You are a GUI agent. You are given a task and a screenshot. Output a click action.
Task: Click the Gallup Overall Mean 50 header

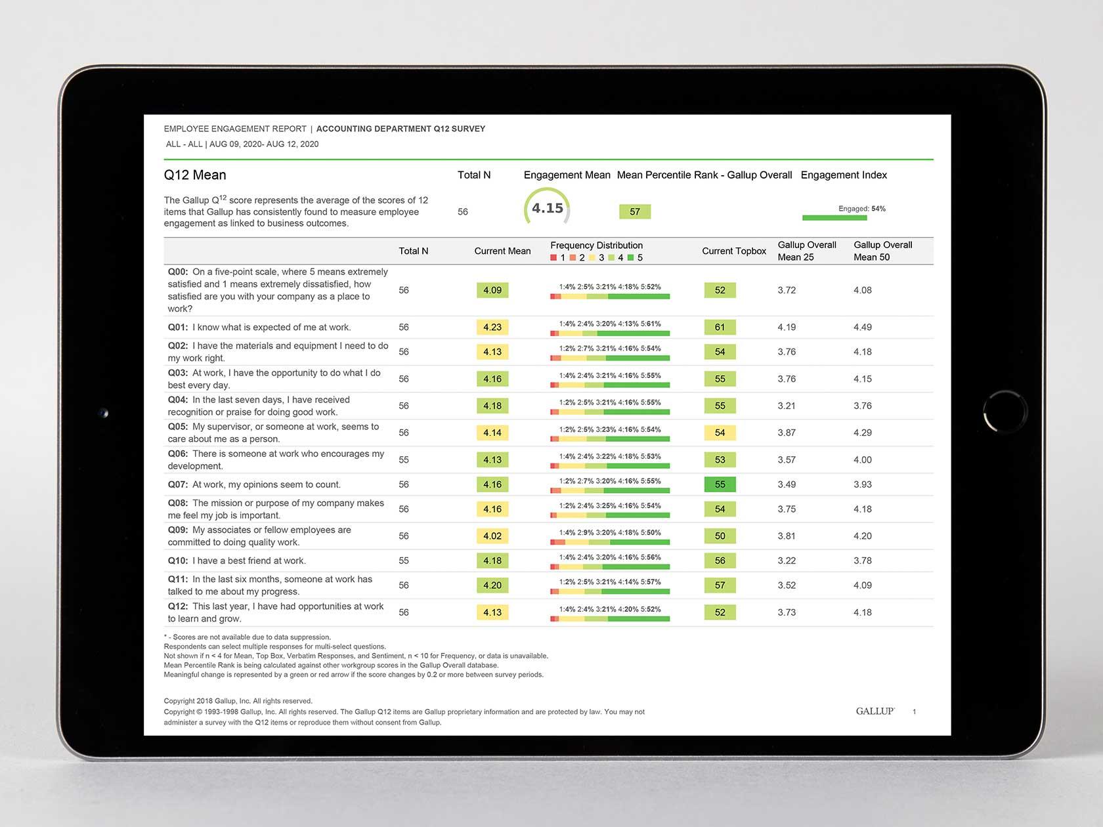point(883,251)
